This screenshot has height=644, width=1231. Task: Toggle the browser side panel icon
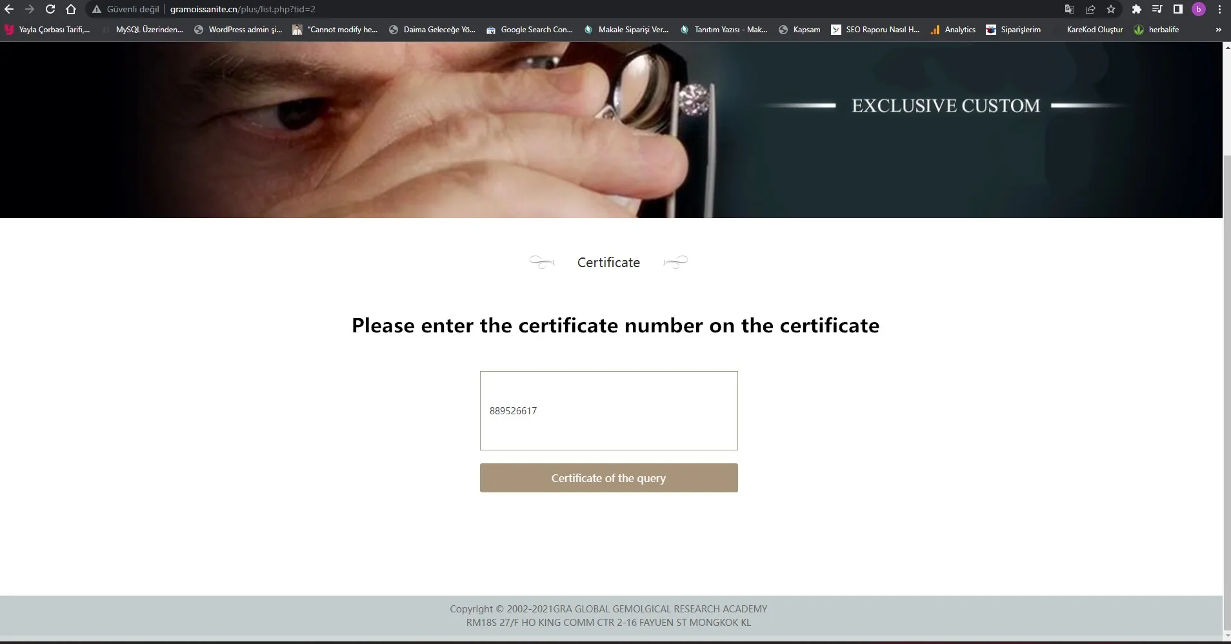pyautogui.click(x=1178, y=9)
